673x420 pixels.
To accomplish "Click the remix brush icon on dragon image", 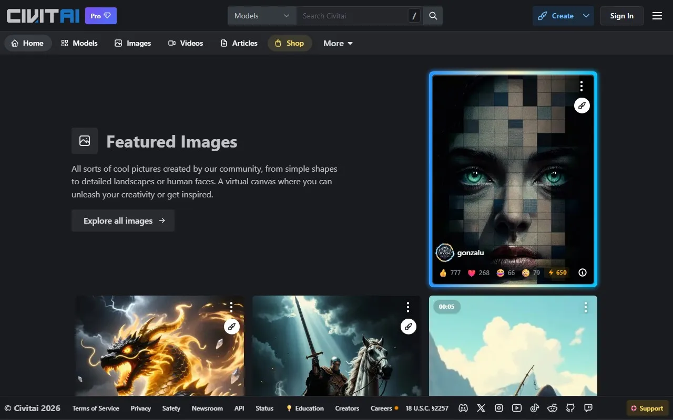I will click(232, 327).
